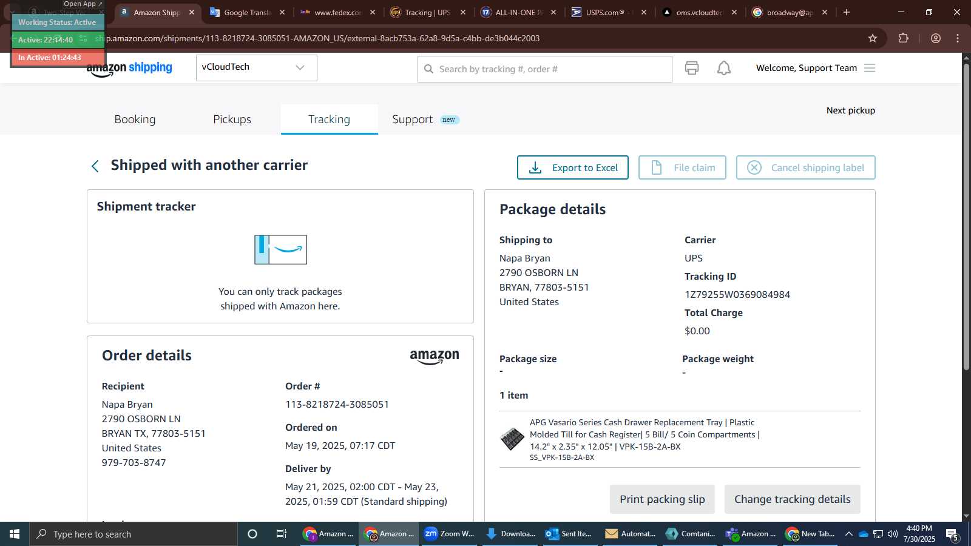Click the page vertical scrollbar

(966, 215)
